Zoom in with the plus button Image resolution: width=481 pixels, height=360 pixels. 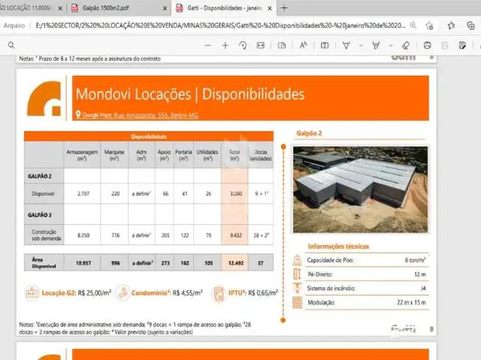coord(225,45)
